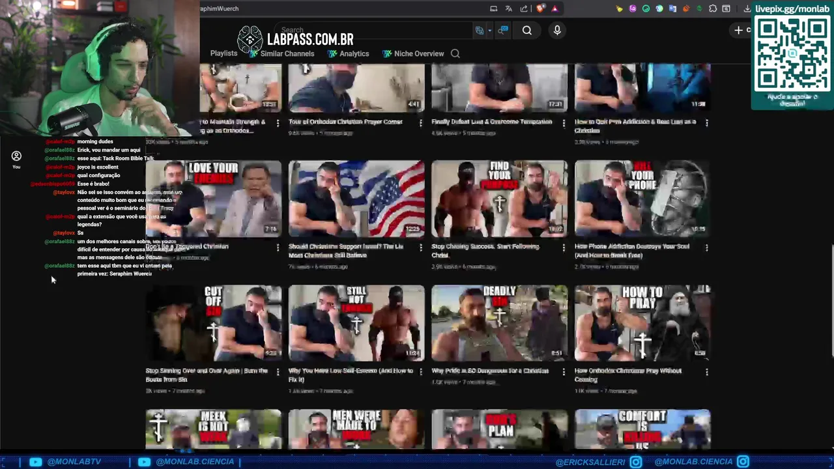Open menu for Why You Have Low Self-Esteem video
Viewport: 834px width, 469px height.
pyautogui.click(x=420, y=372)
